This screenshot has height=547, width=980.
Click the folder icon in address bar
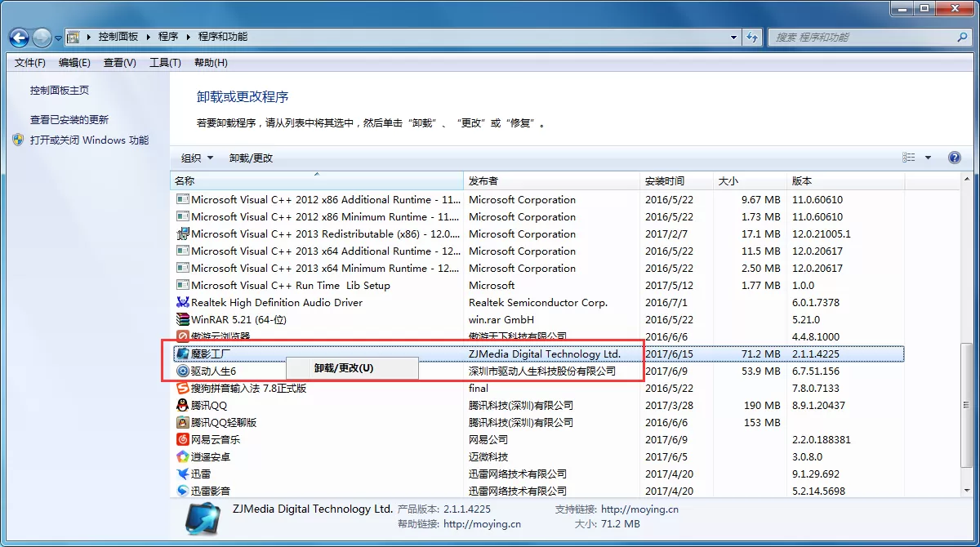[73, 37]
